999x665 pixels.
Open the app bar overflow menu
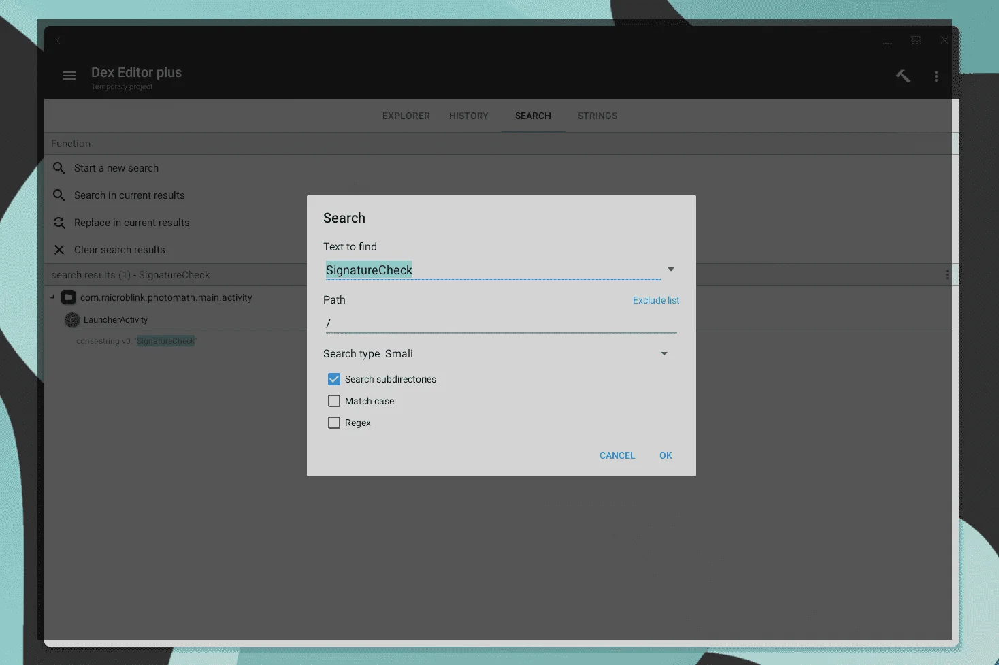pyautogui.click(x=936, y=76)
